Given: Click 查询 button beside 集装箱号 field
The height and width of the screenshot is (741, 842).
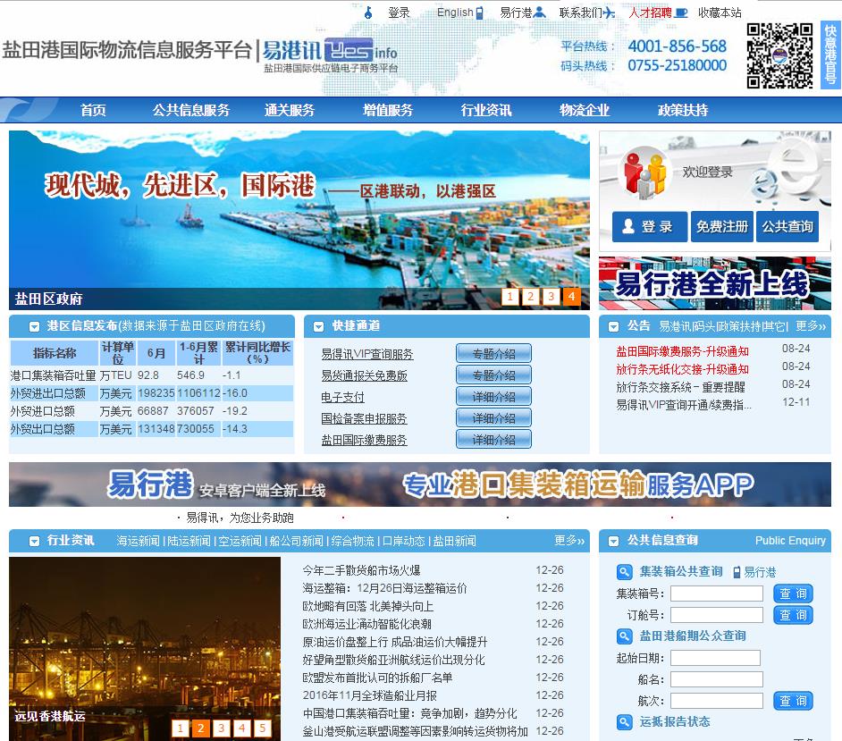Looking at the screenshot, I should [793, 594].
